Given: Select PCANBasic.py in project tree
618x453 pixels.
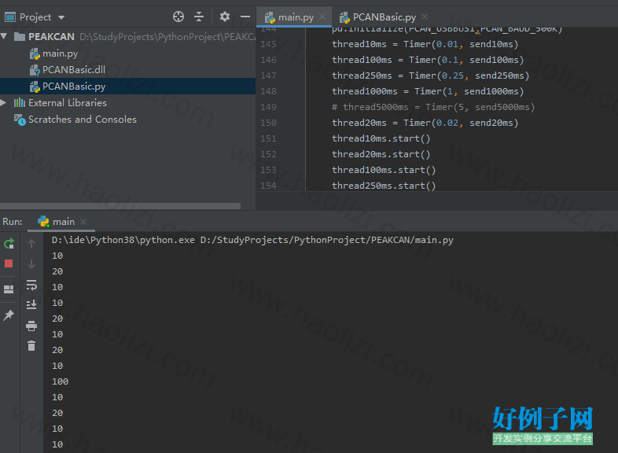Looking at the screenshot, I should [74, 87].
